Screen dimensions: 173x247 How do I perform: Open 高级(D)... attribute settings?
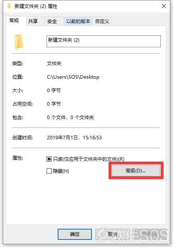136,171
